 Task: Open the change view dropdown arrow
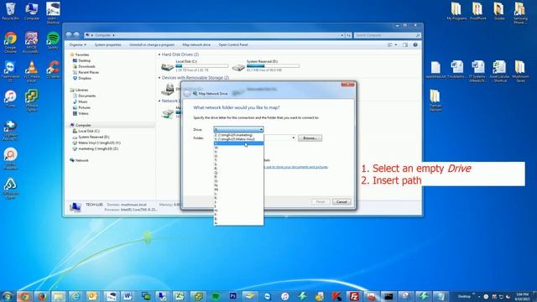coord(396,44)
